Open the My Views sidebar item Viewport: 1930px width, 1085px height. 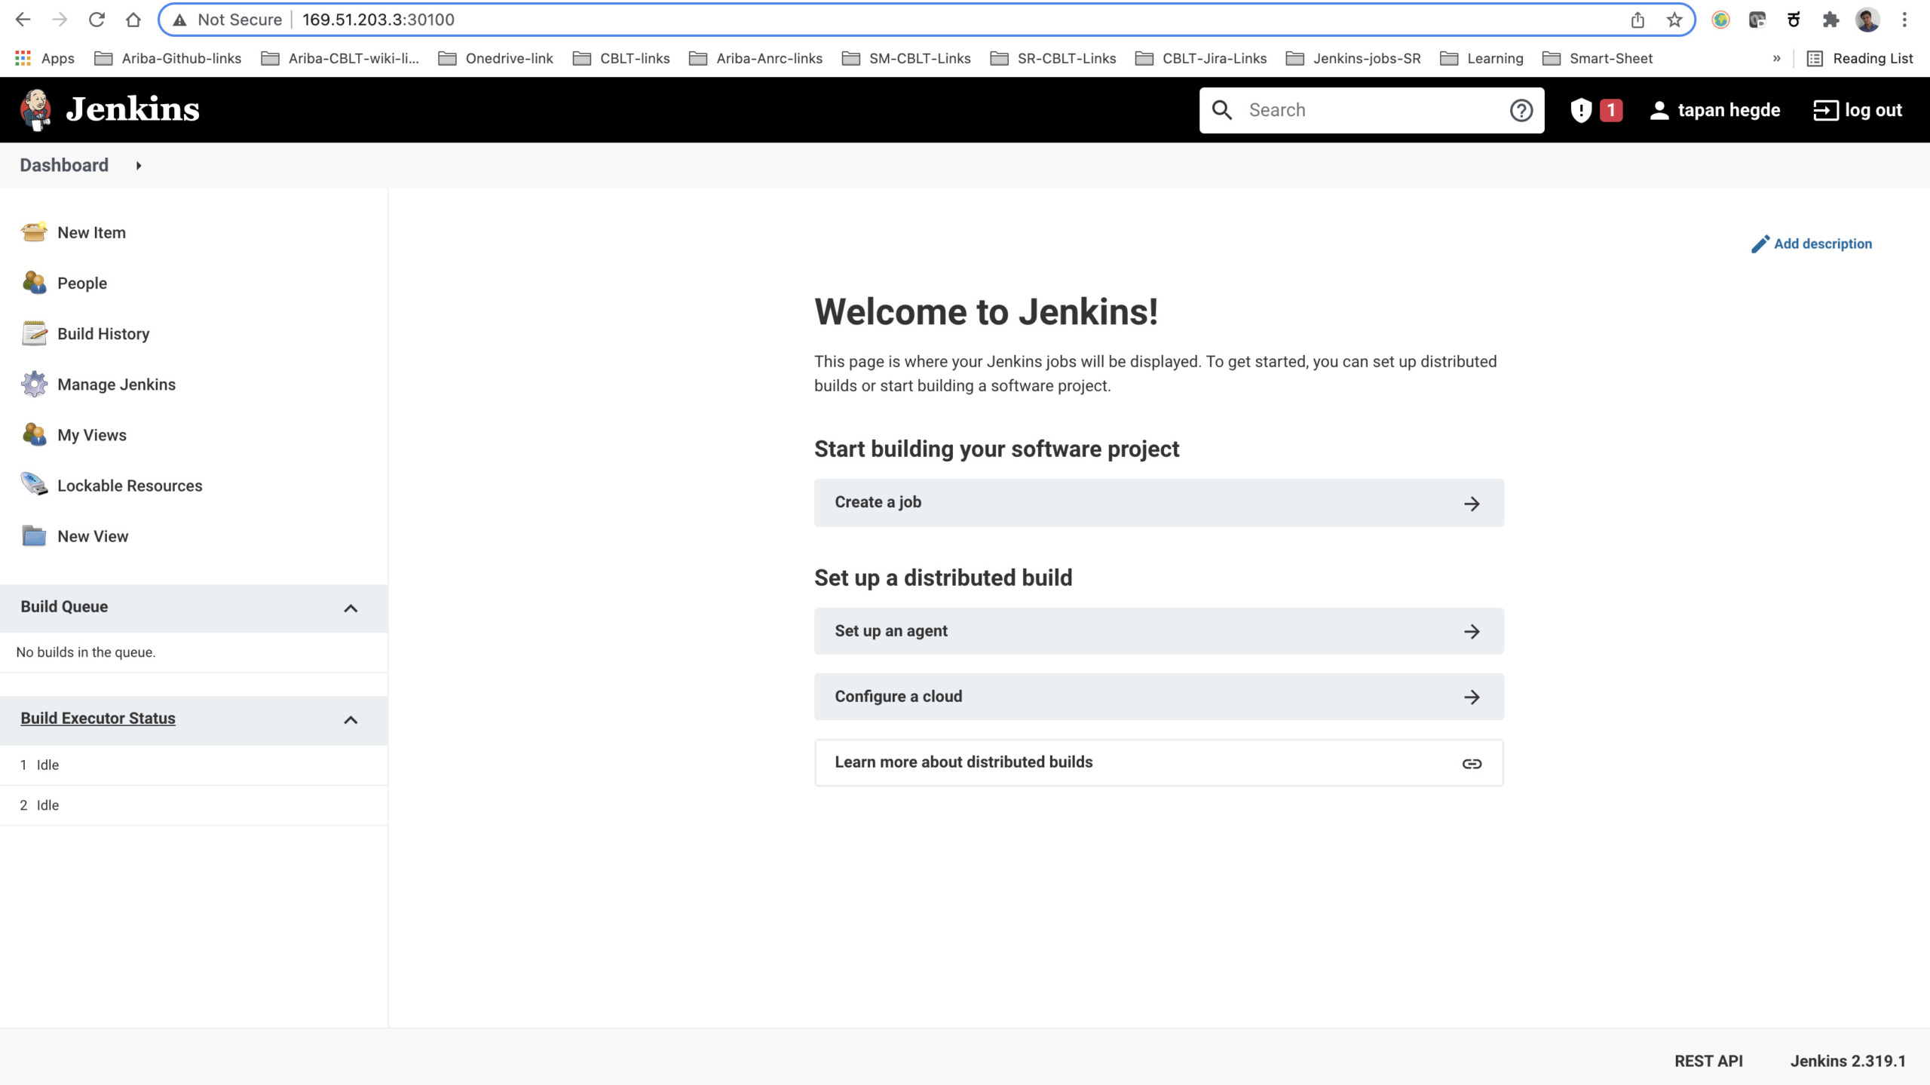click(92, 435)
